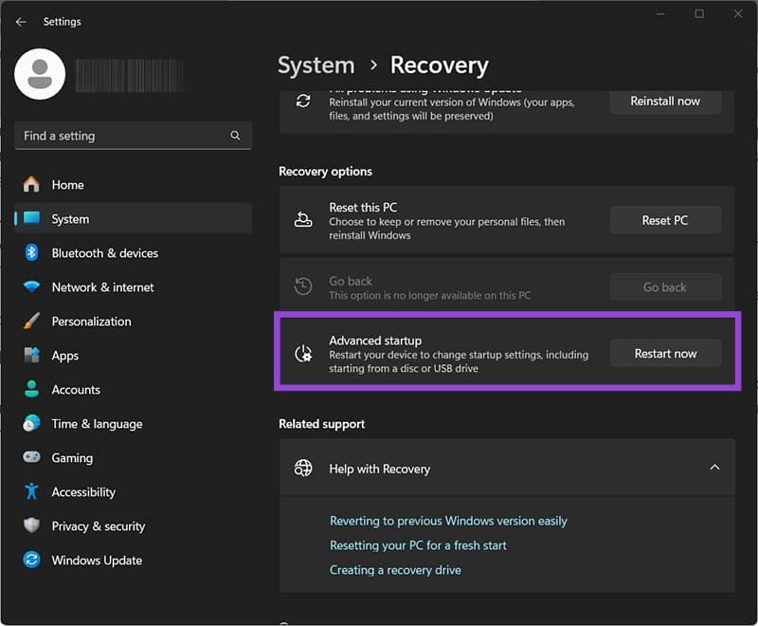Open the Accounts settings page

tap(76, 390)
